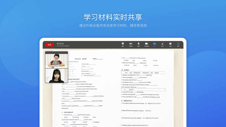Screen dimensions: 226x127
Task: Click the word bank box with 'Peking opera'
Action: coord(143,73)
